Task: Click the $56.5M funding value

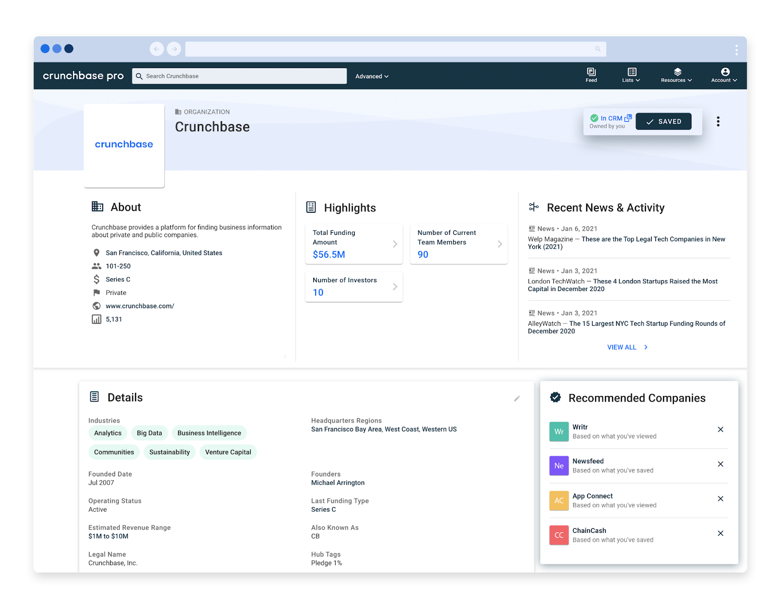Action: (329, 254)
